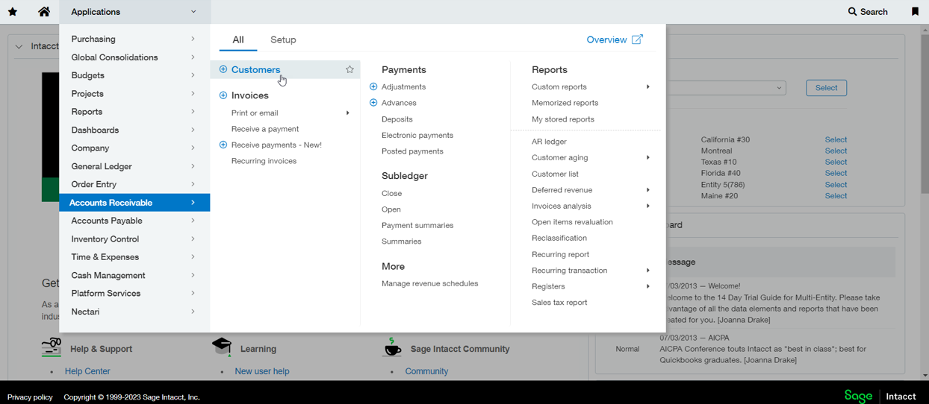Select Accounts Payable in applications menu
Image resolution: width=929 pixels, height=404 pixels.
(107, 221)
